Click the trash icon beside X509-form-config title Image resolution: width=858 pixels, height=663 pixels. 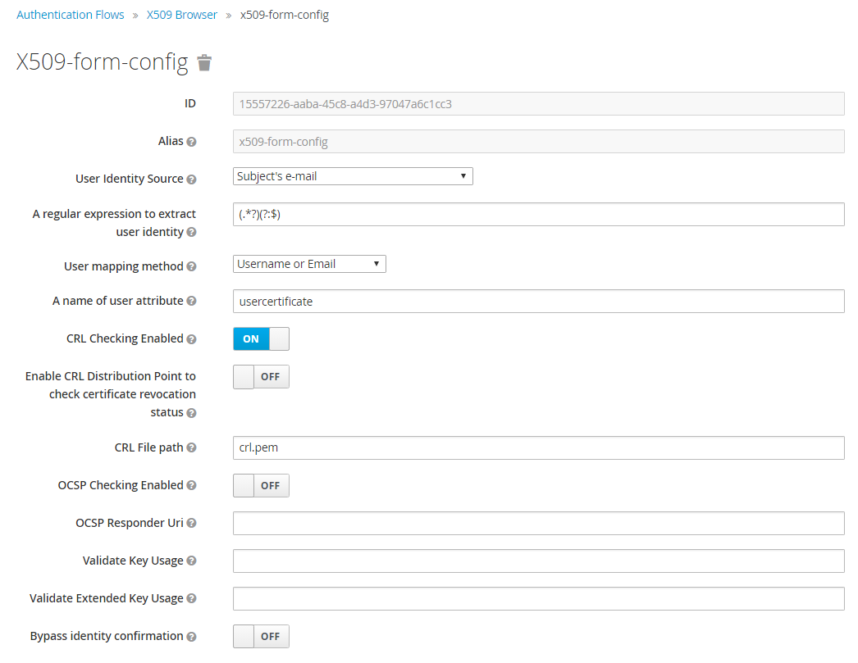pyautogui.click(x=204, y=62)
